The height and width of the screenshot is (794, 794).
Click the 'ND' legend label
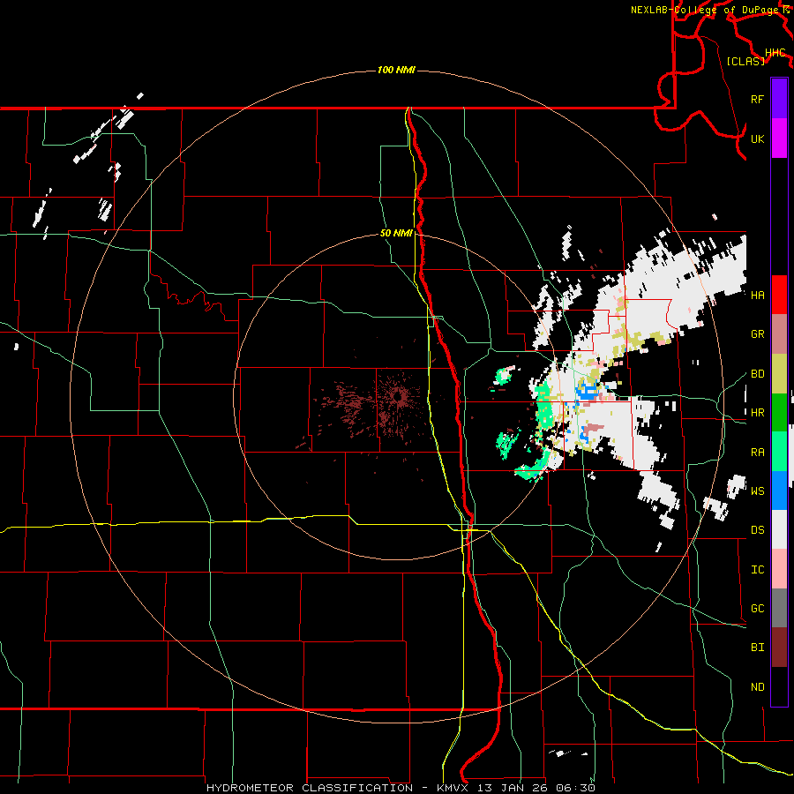757,686
